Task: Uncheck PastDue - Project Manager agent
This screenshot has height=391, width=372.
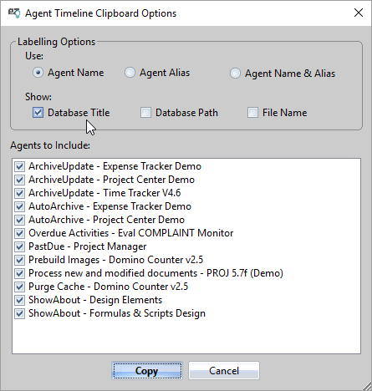Action: click(x=19, y=246)
